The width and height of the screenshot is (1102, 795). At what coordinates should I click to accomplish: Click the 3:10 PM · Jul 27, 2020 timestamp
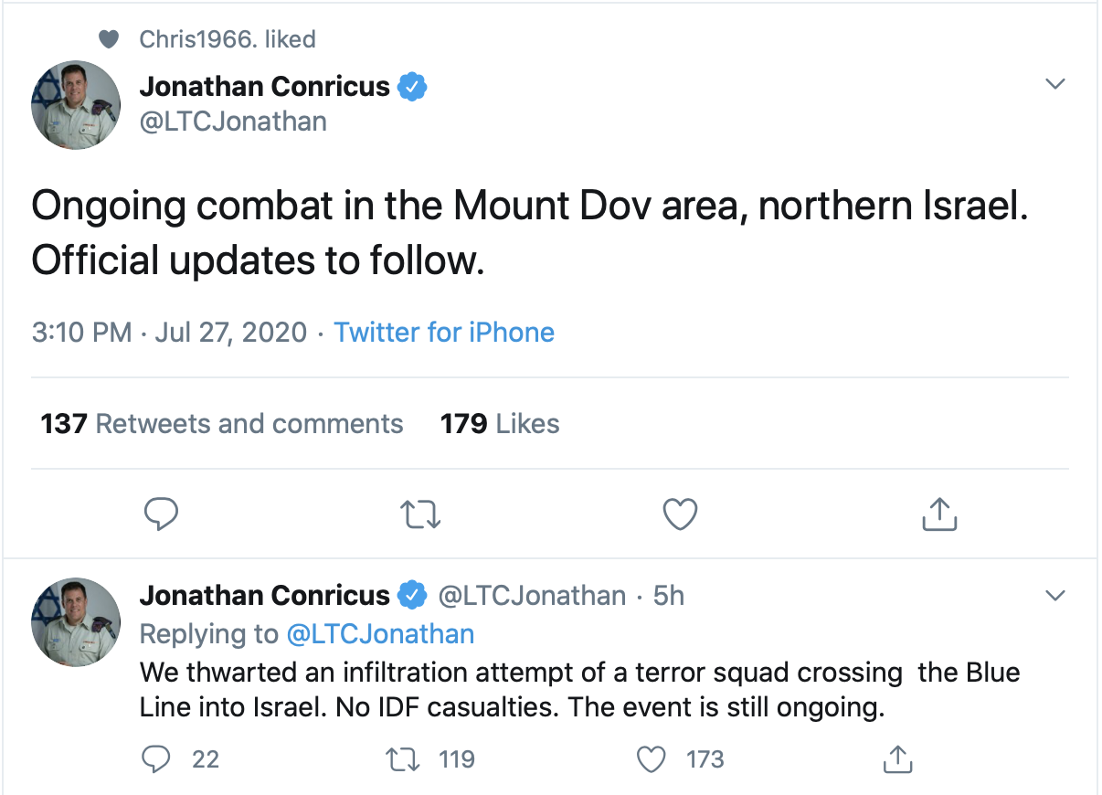coord(169,332)
